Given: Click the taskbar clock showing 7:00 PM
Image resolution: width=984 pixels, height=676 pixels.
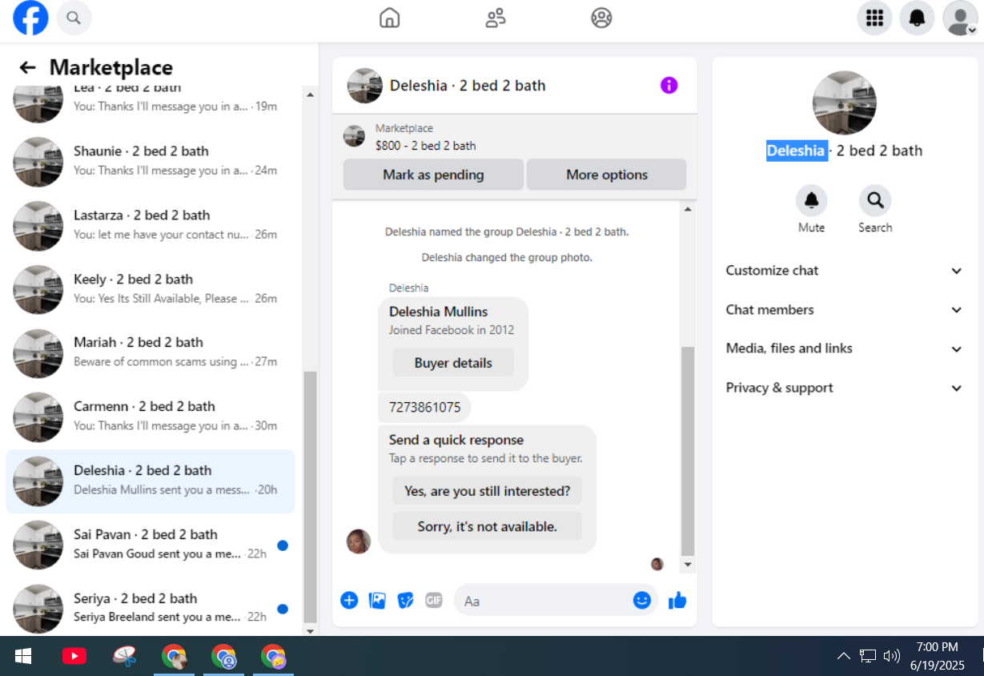Looking at the screenshot, I should point(937,656).
